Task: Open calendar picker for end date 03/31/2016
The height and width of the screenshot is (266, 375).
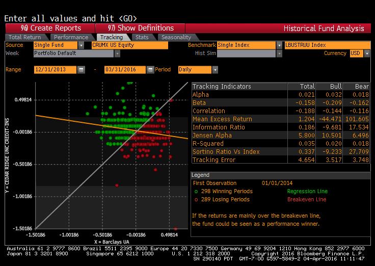Action: (x=150, y=70)
